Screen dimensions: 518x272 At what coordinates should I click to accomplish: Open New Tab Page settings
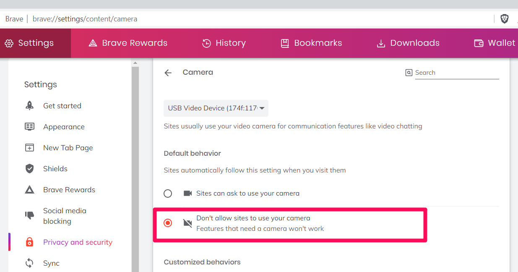(68, 148)
